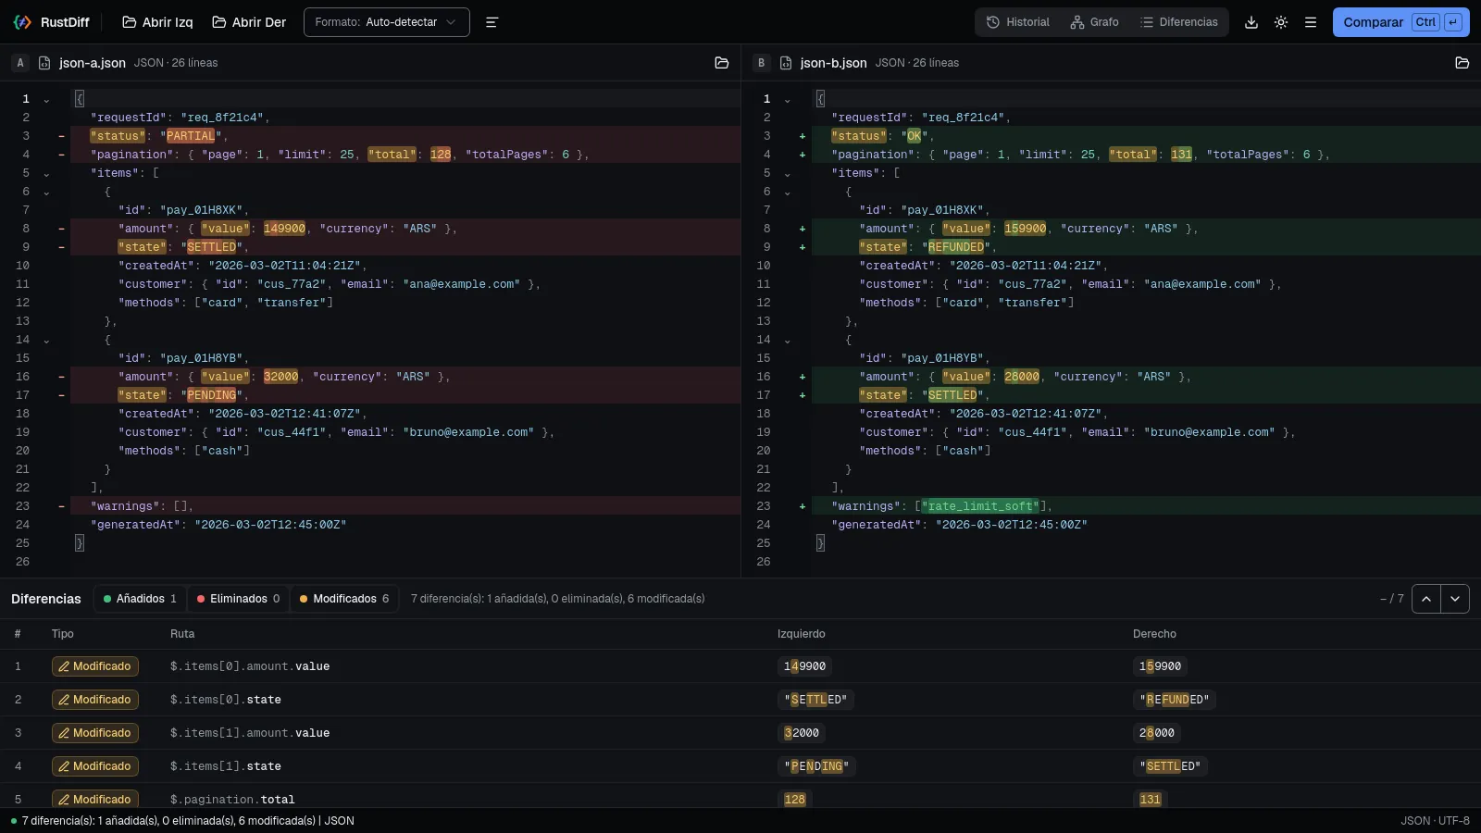1481x833 pixels.
Task: Toggle the Eliminados 0 filter
Action: (x=238, y=599)
